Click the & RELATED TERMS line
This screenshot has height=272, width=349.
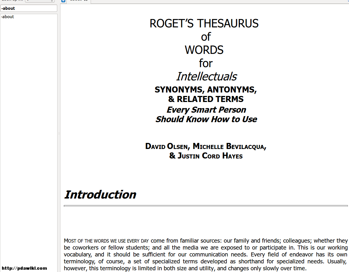pyautogui.click(x=206, y=99)
